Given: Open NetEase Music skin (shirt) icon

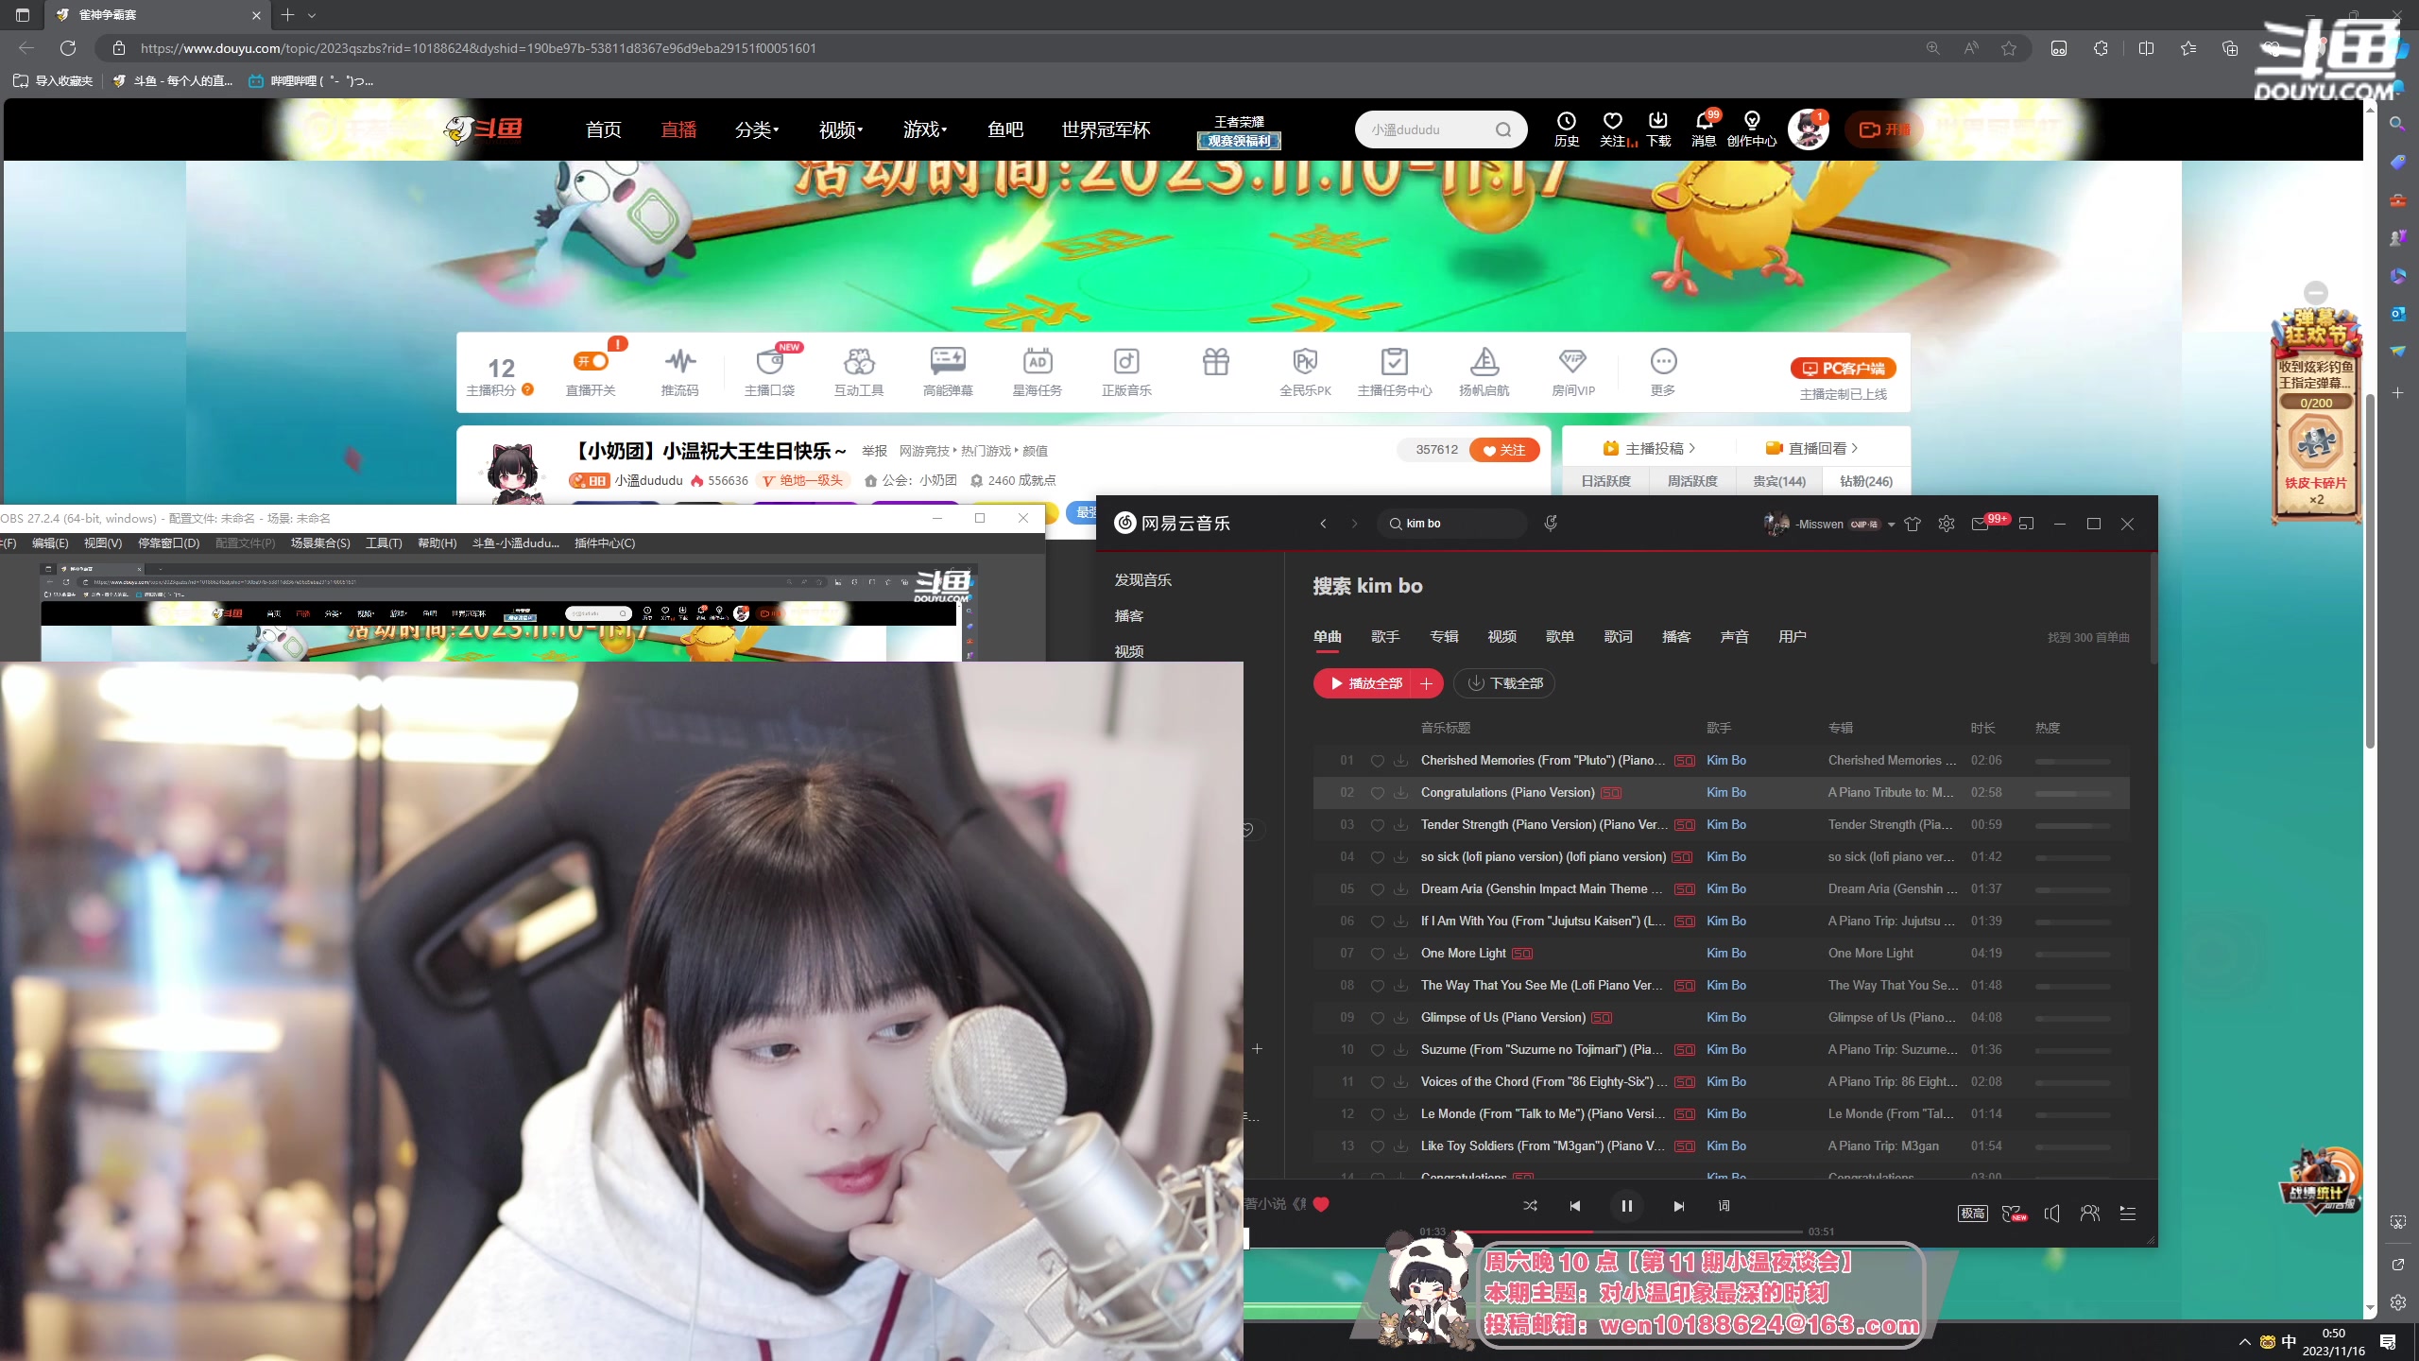Looking at the screenshot, I should point(1913,524).
